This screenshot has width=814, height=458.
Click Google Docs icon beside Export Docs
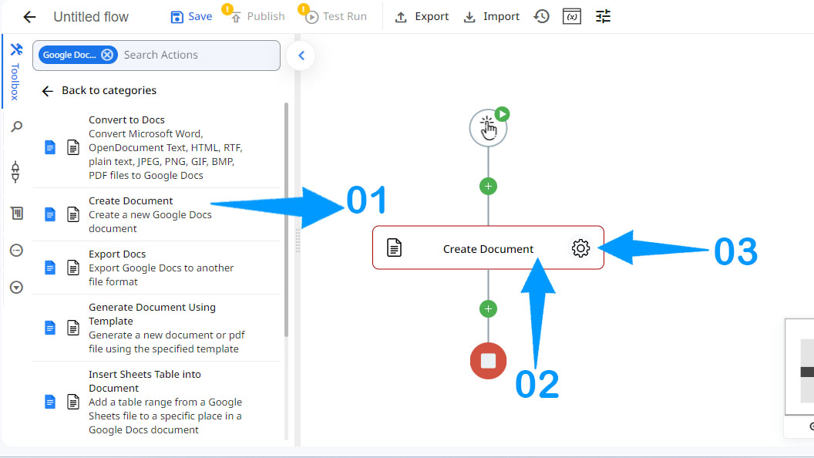(x=50, y=268)
